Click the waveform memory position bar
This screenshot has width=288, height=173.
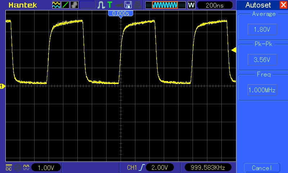coord(165,5)
